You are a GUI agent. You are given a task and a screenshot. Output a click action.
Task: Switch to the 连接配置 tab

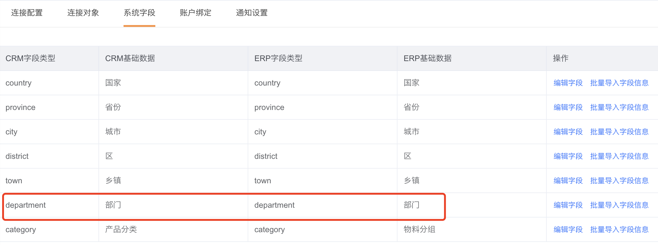(x=27, y=13)
